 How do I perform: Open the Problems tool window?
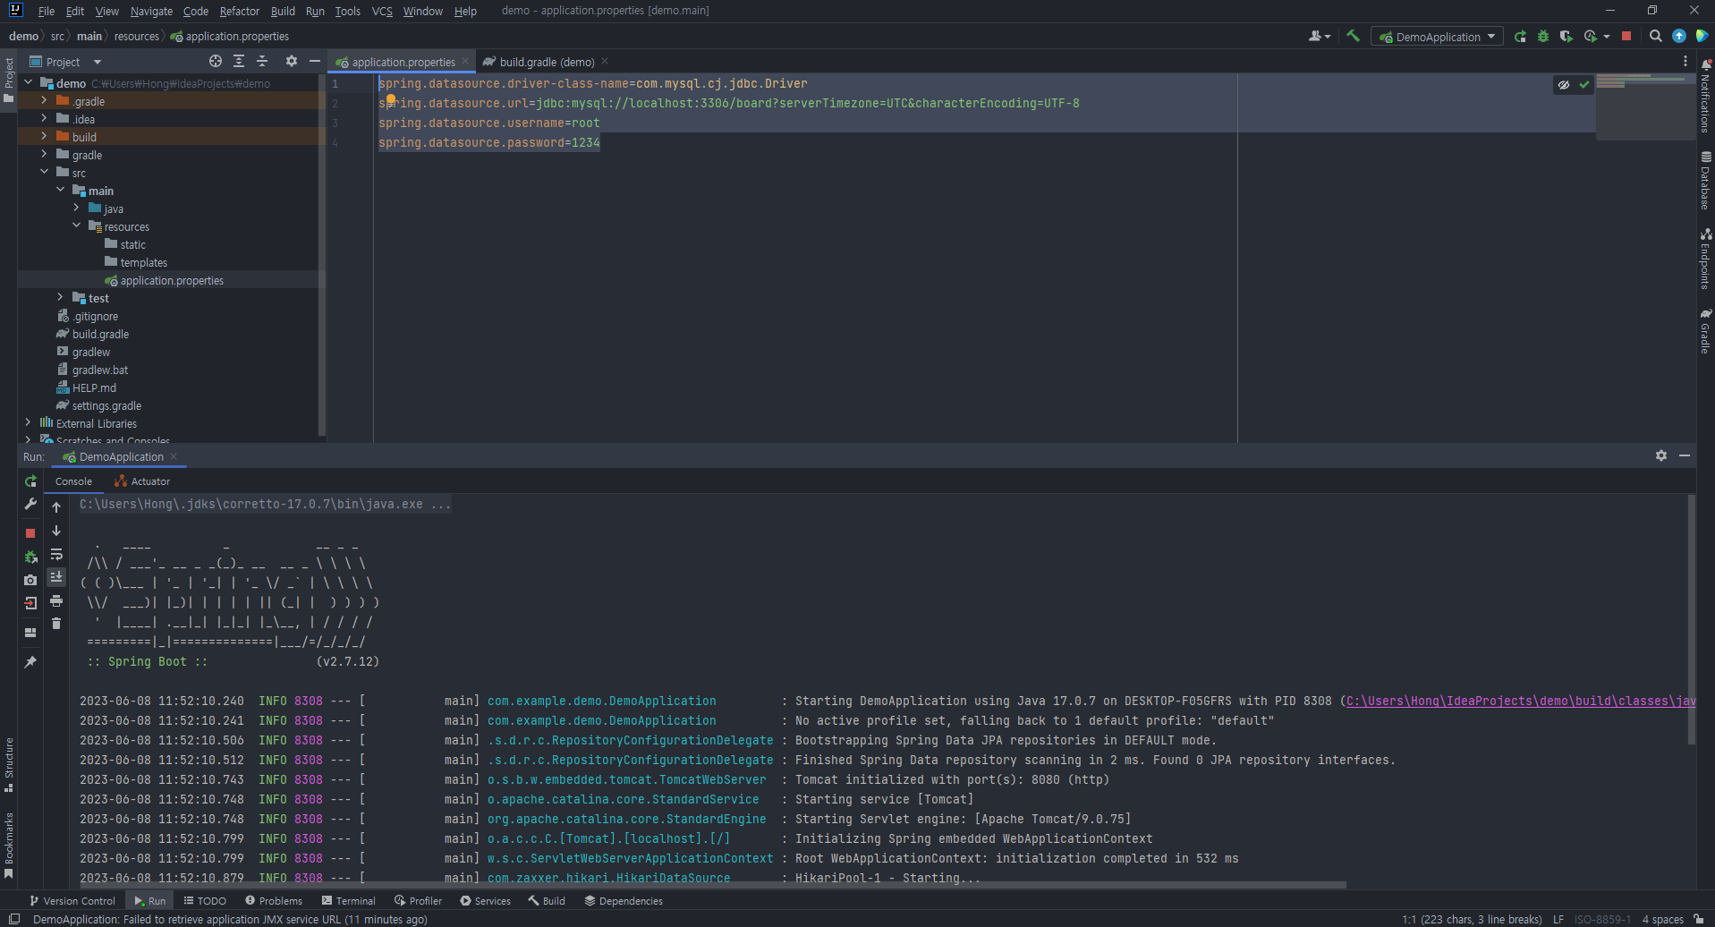click(274, 901)
